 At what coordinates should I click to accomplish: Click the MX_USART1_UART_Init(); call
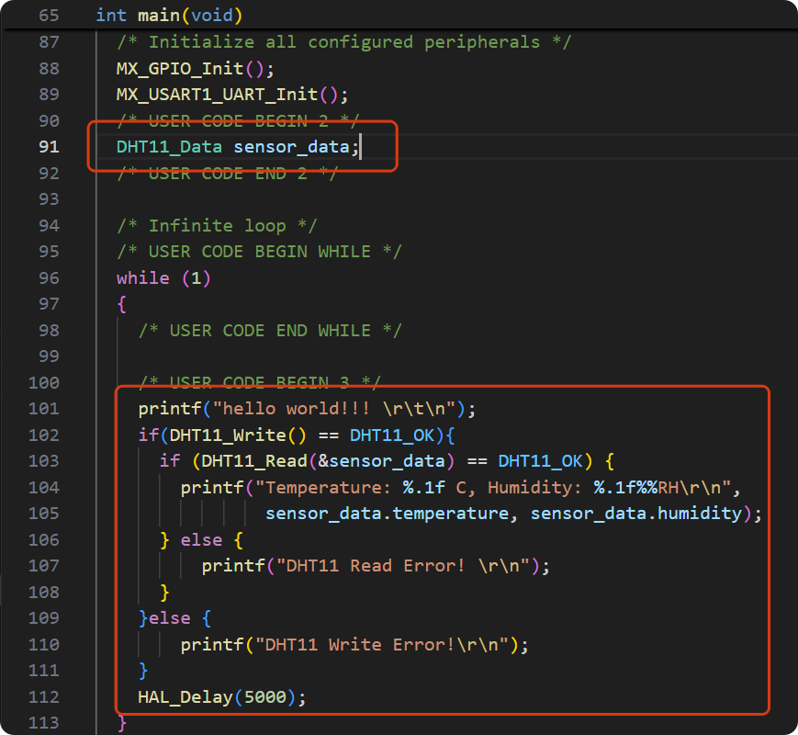(232, 95)
